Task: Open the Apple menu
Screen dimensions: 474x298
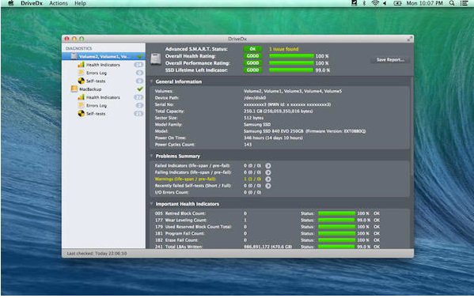Action: click(x=11, y=3)
